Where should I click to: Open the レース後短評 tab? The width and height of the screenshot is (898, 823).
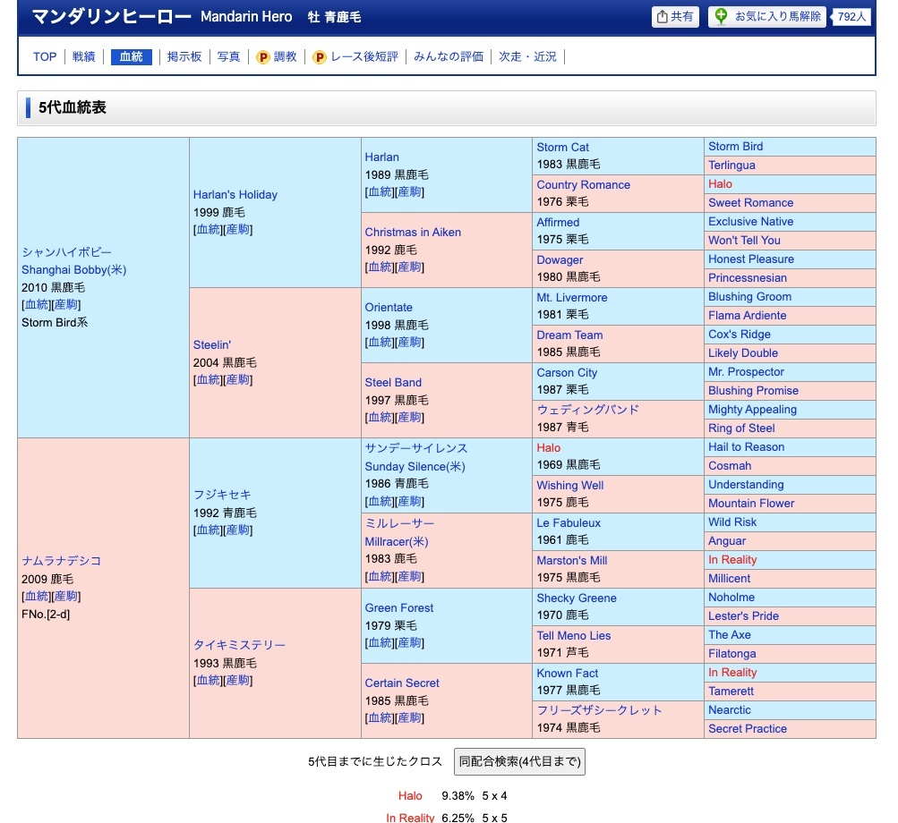pyautogui.click(x=364, y=56)
